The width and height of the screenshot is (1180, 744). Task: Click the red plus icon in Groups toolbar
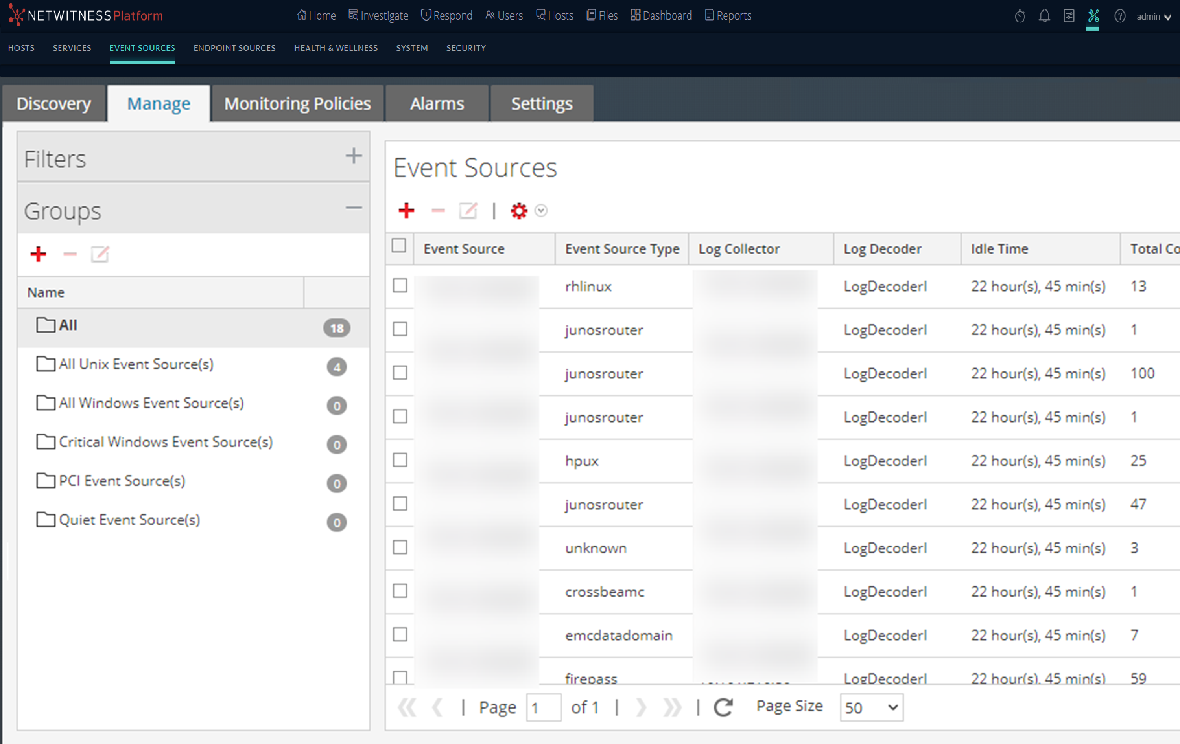click(38, 254)
